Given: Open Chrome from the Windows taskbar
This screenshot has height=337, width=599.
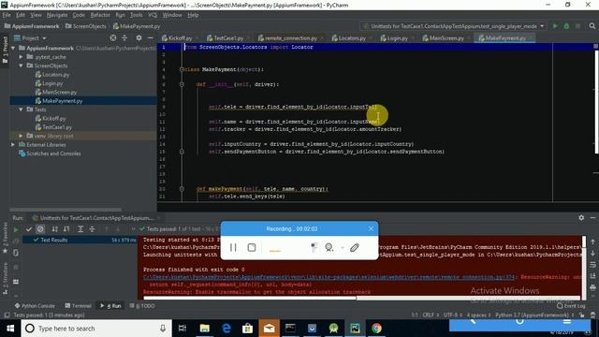Looking at the screenshot, I should (x=376, y=329).
